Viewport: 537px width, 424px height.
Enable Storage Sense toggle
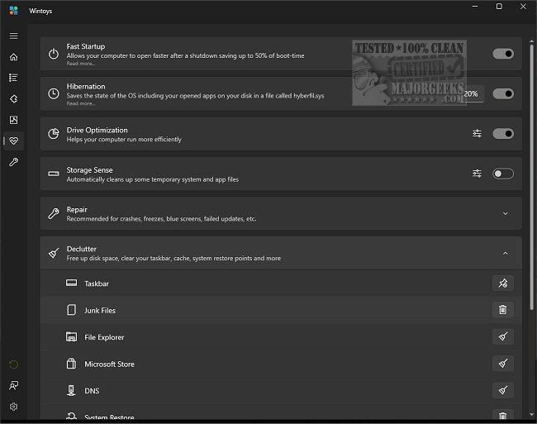(503, 174)
